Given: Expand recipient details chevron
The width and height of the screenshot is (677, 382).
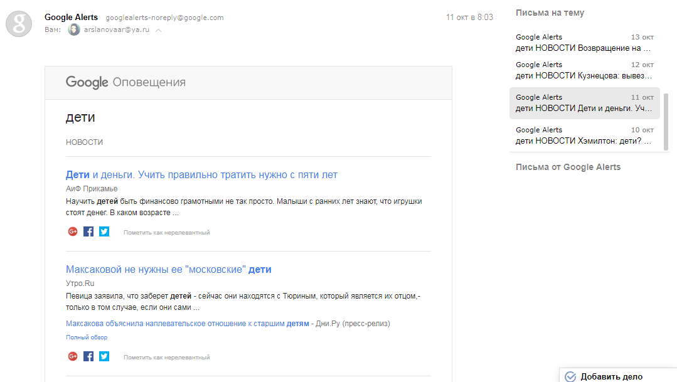Looking at the screenshot, I should (158, 30).
